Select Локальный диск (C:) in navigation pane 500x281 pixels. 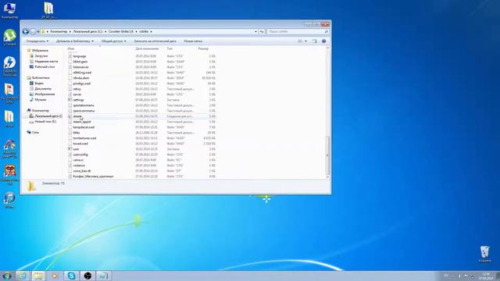48,116
